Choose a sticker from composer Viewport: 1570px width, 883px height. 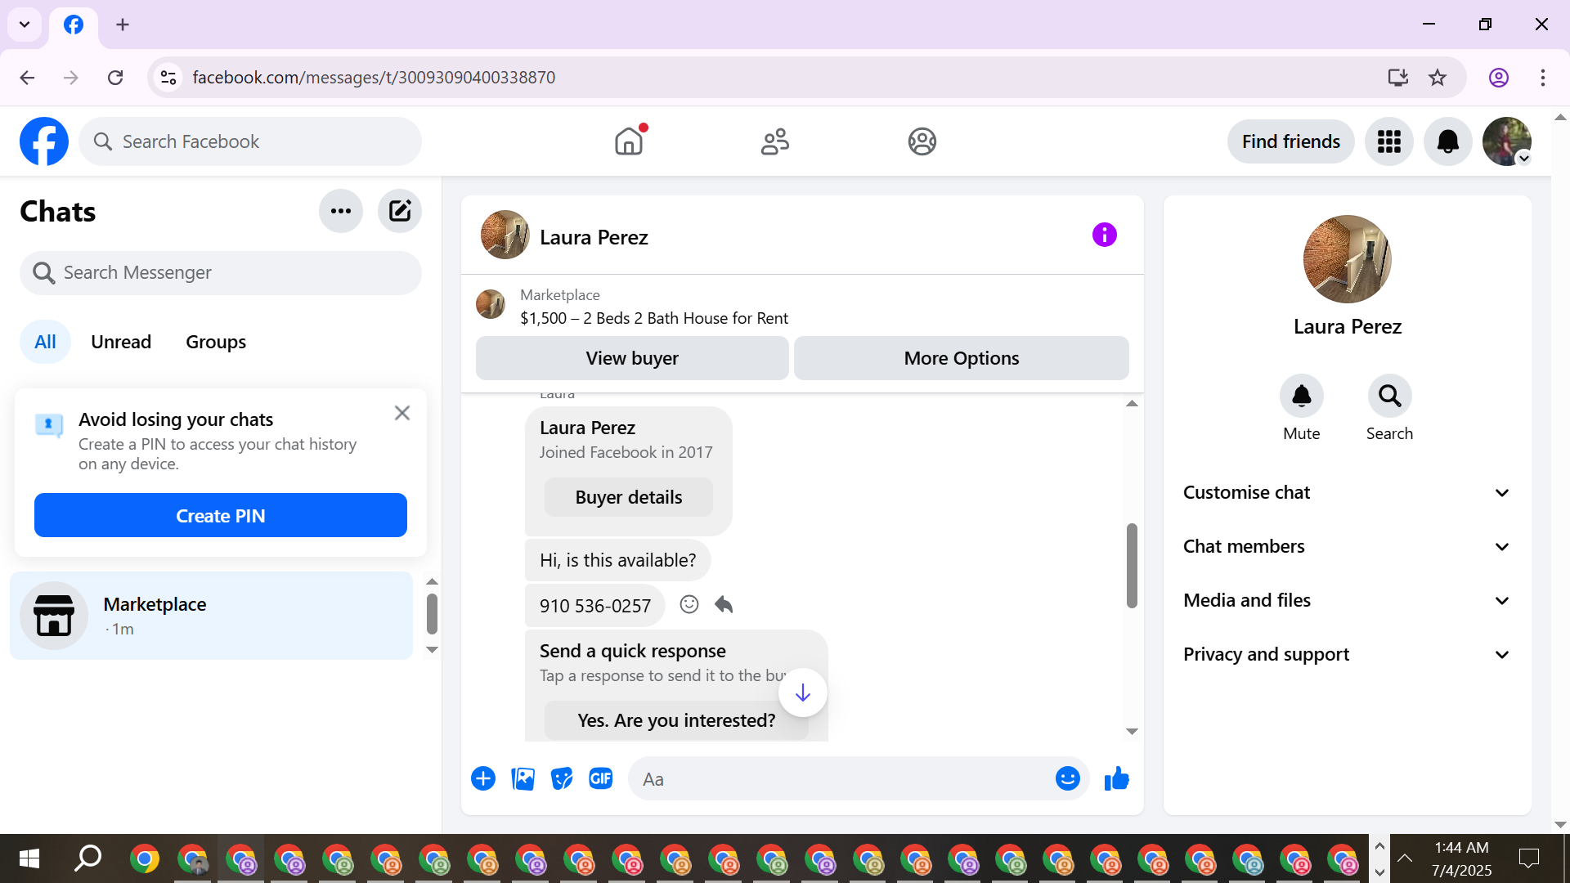coord(562,779)
